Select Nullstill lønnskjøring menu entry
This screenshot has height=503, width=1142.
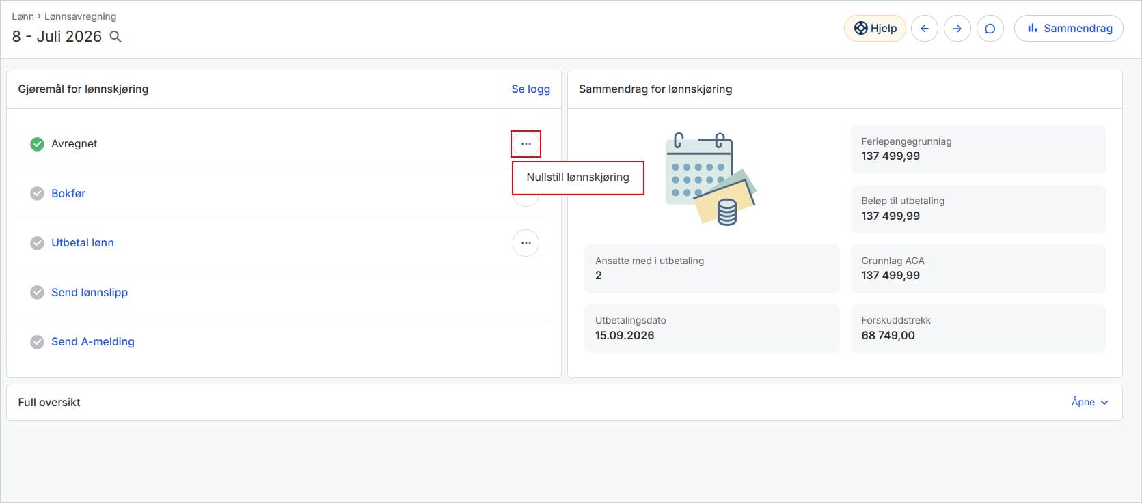[x=577, y=177]
